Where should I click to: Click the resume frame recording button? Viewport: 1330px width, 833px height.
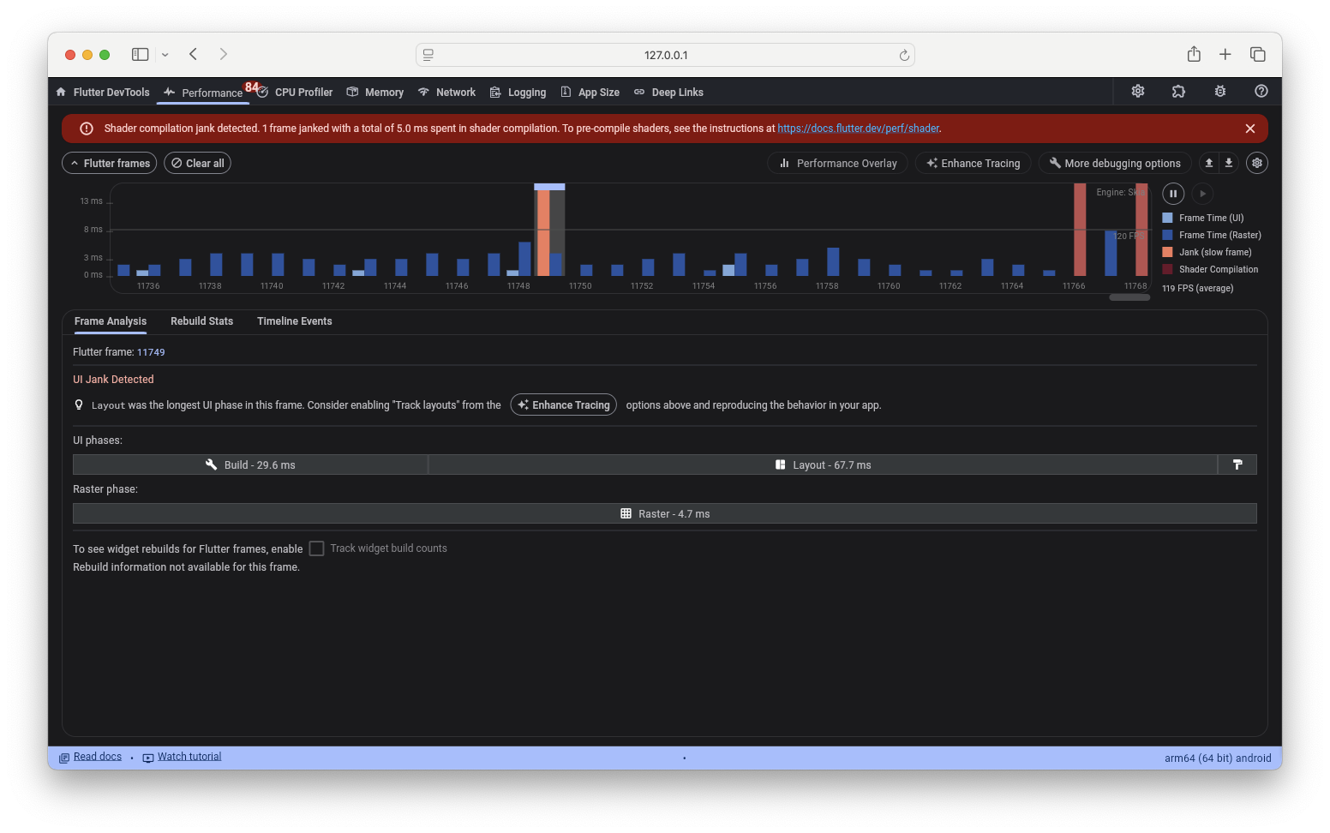coord(1202,194)
